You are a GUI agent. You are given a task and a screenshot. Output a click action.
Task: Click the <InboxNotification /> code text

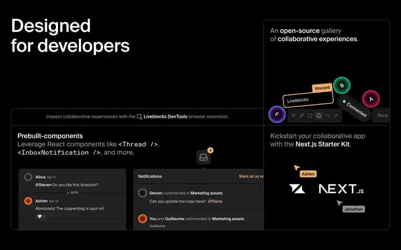click(x=59, y=153)
